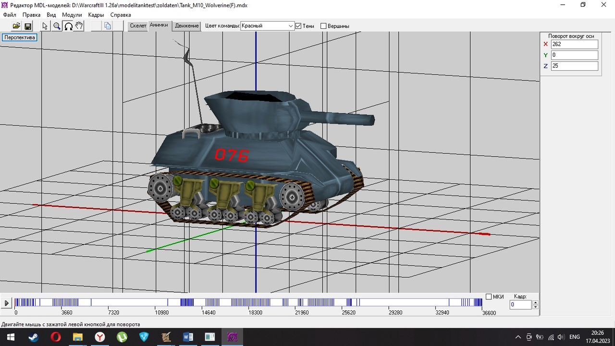Screen dimensions: 615x346
Task: Click the ENG language indicator
Action: (575, 337)
